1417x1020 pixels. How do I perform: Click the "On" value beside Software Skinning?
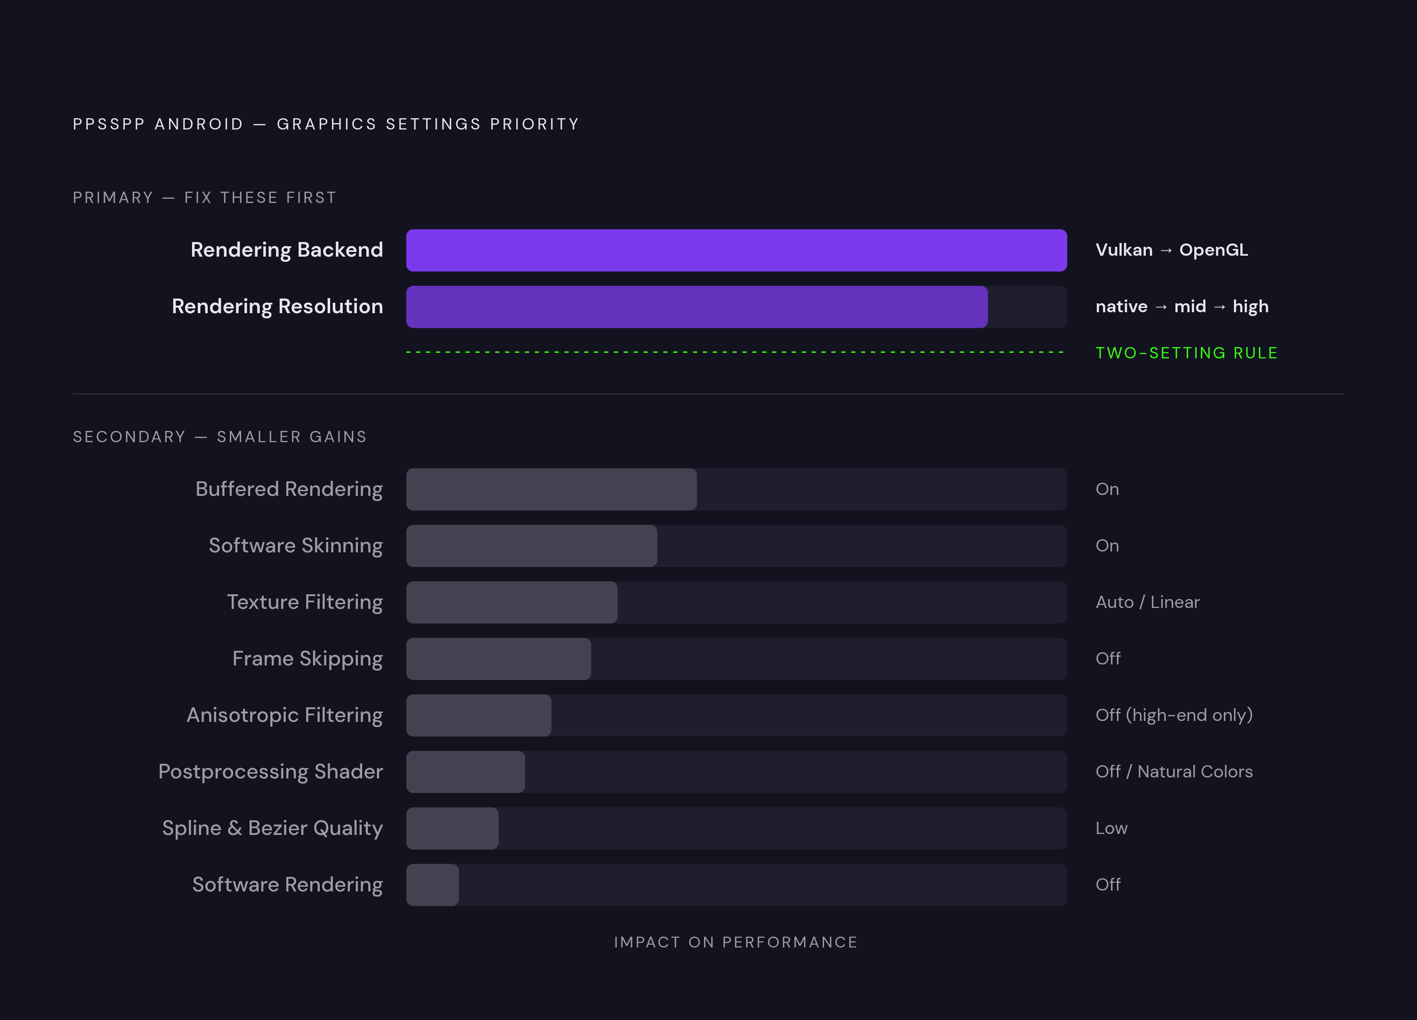click(x=1107, y=546)
